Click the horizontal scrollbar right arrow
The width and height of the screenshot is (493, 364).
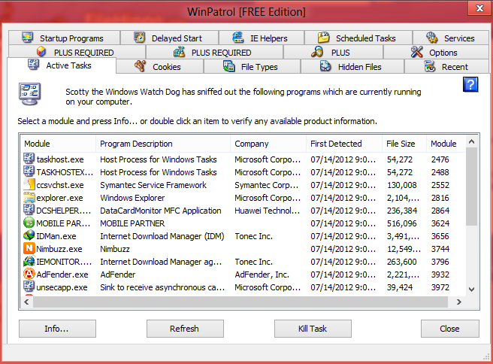pyautogui.click(x=458, y=302)
